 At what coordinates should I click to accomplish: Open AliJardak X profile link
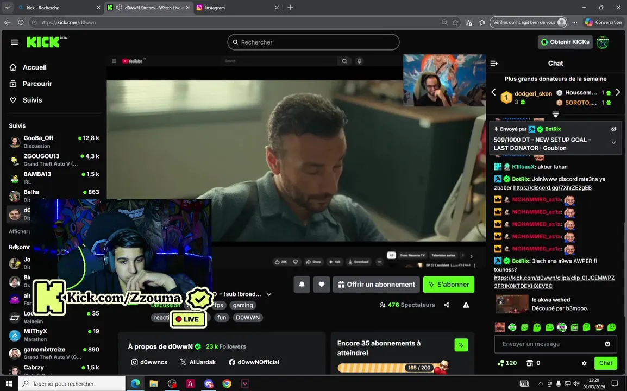point(198,362)
